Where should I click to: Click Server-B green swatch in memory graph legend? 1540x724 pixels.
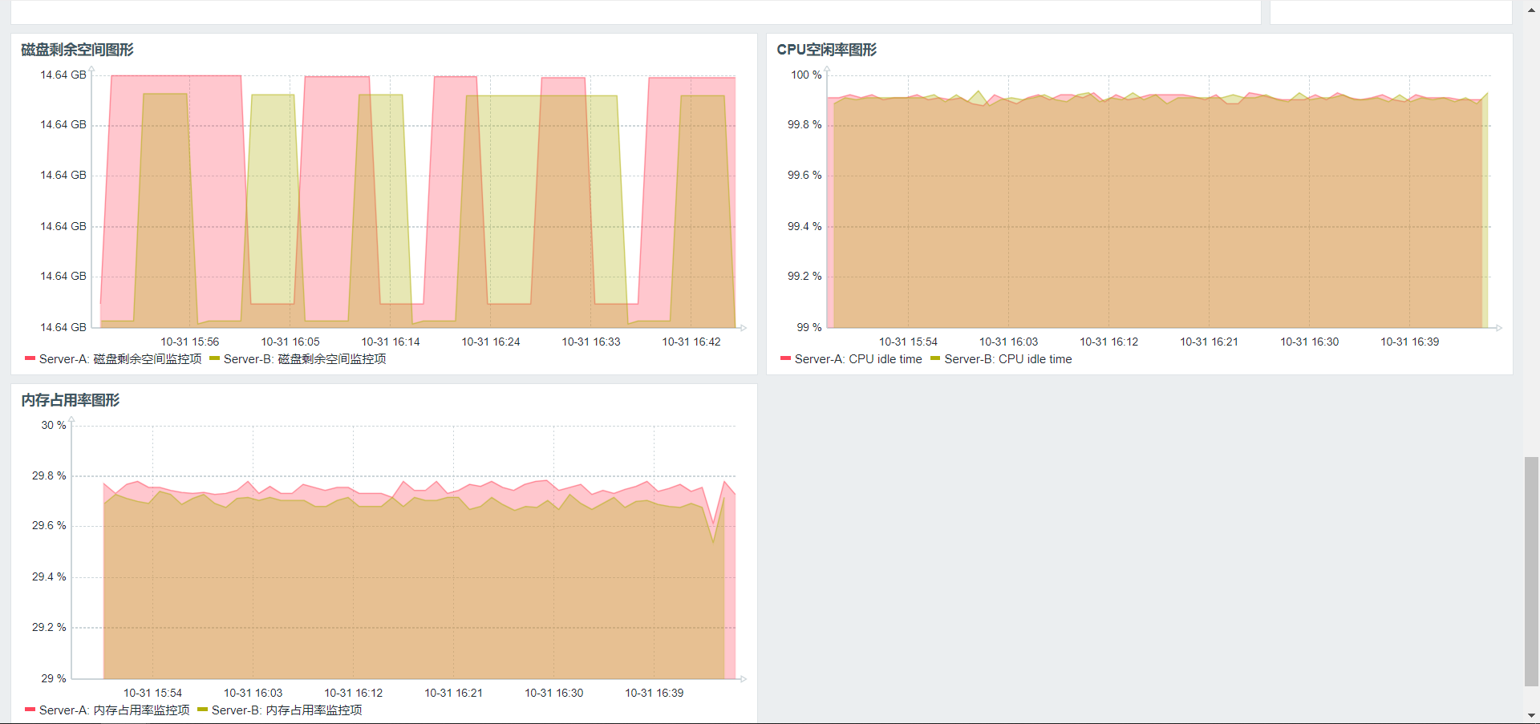coord(202,710)
